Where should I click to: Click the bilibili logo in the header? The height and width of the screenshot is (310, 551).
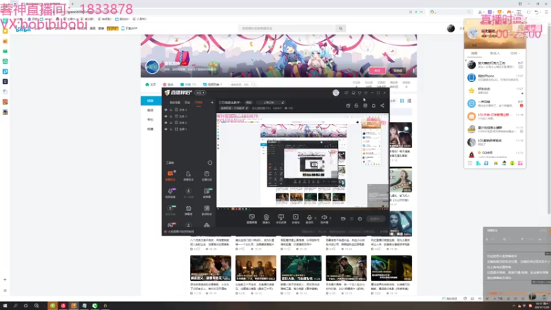click(x=23, y=30)
